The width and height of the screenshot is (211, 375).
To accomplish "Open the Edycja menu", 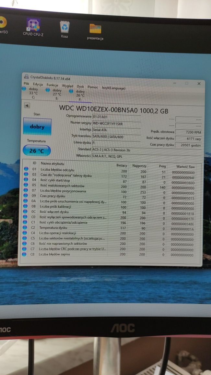I will coord(38,84).
